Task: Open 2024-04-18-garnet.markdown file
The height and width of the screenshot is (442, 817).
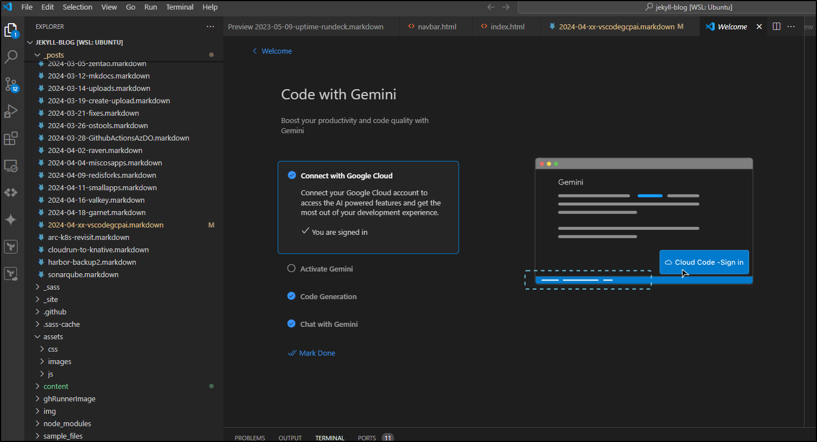Action: coord(97,212)
